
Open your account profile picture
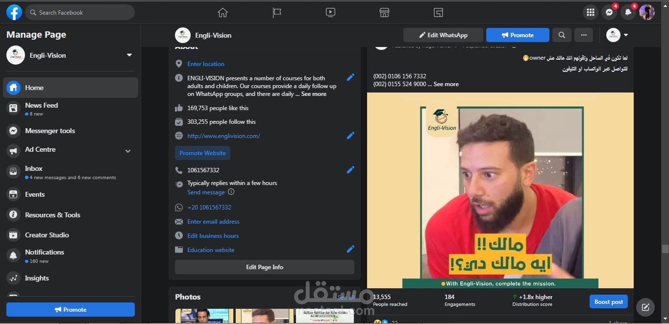pos(647,12)
